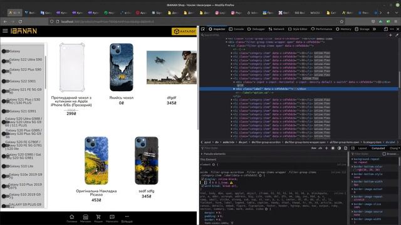Reload the page in Firefox
Image resolution: width=401 pixels, height=225 pixels.
(20, 22)
